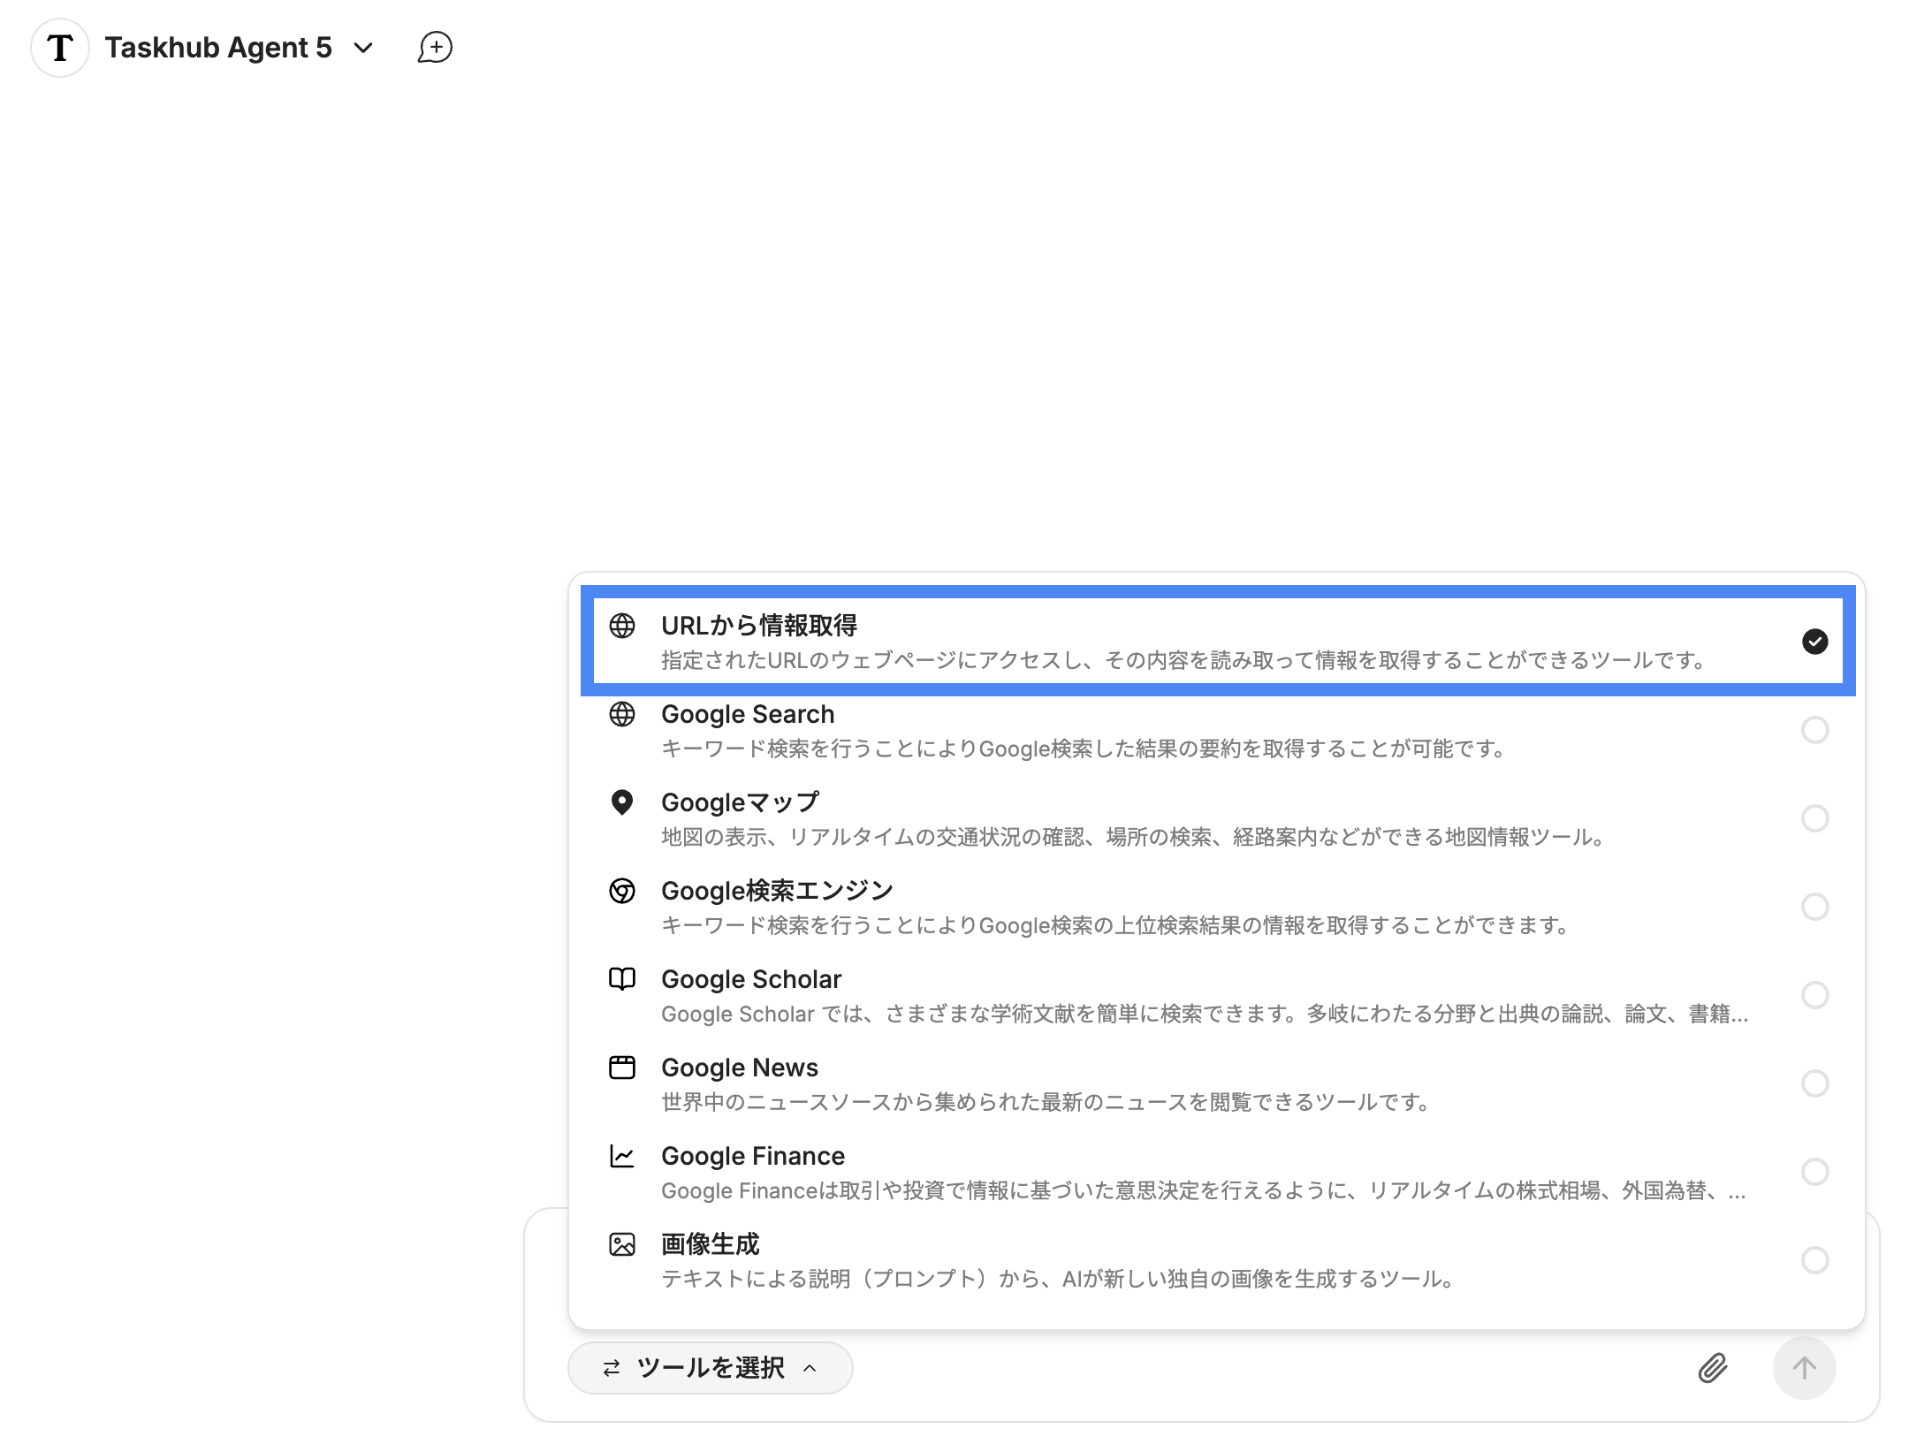Collapse the ツールを選択 tool selector
Image resolution: width=1909 pixels, height=1444 pixels.
[710, 1368]
